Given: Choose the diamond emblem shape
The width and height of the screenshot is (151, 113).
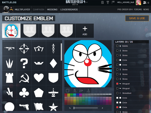Looking at the screenshot, I should coord(53,63).
